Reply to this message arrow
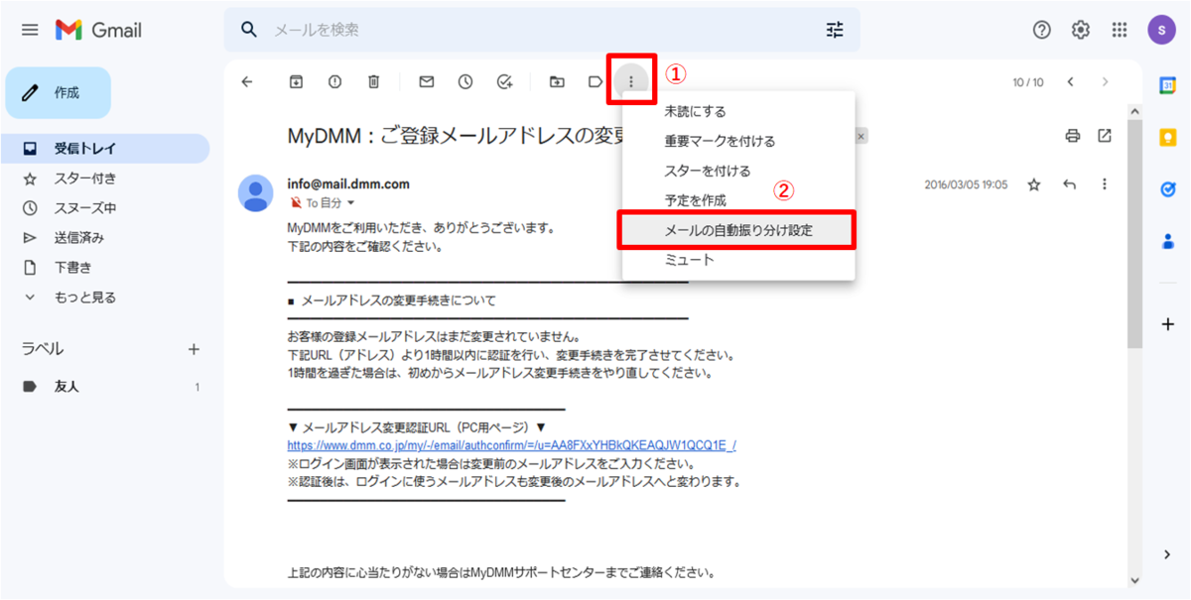 pyautogui.click(x=1069, y=184)
